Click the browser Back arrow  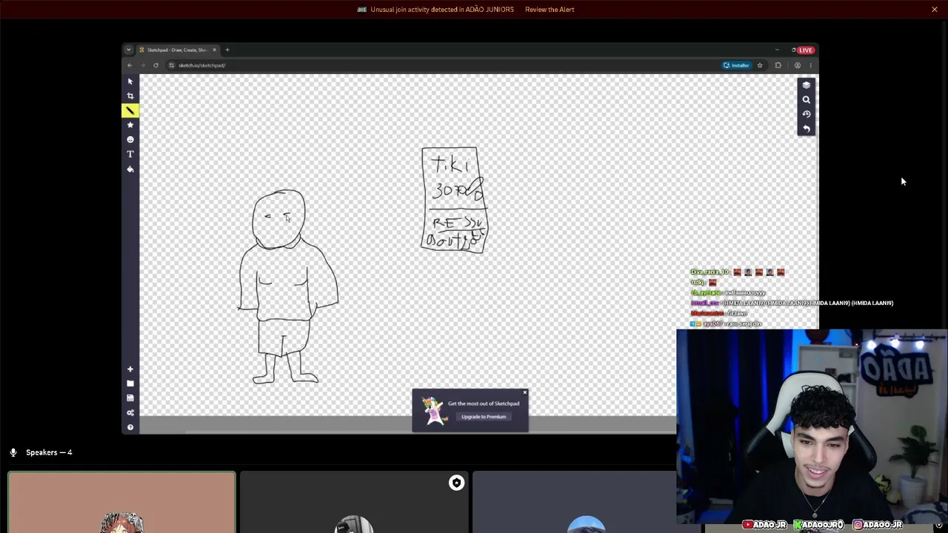(x=130, y=65)
